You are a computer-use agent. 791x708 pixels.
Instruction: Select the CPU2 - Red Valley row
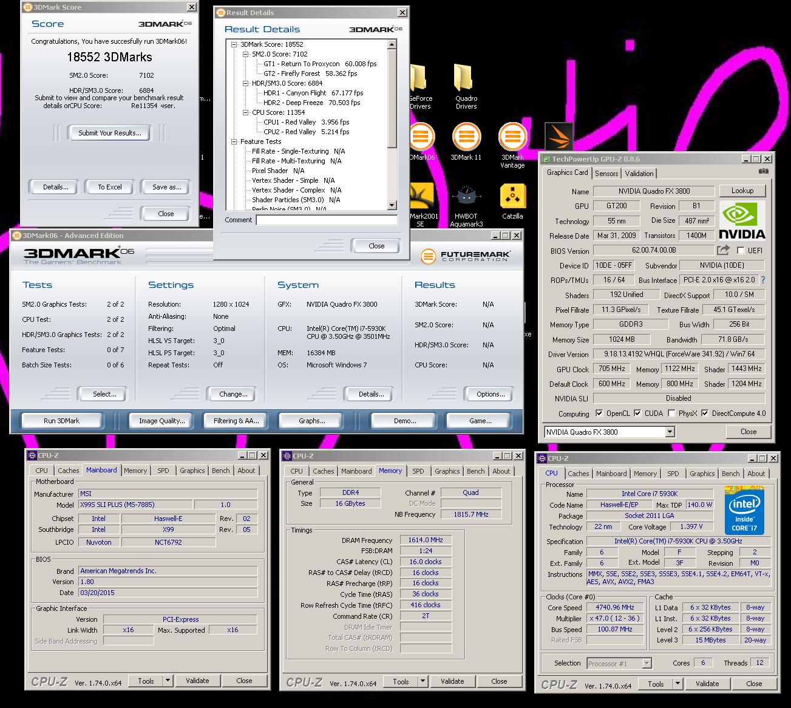306,132
